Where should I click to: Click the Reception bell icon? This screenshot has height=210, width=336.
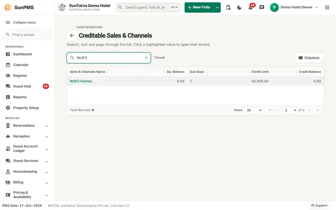[x=8, y=136]
